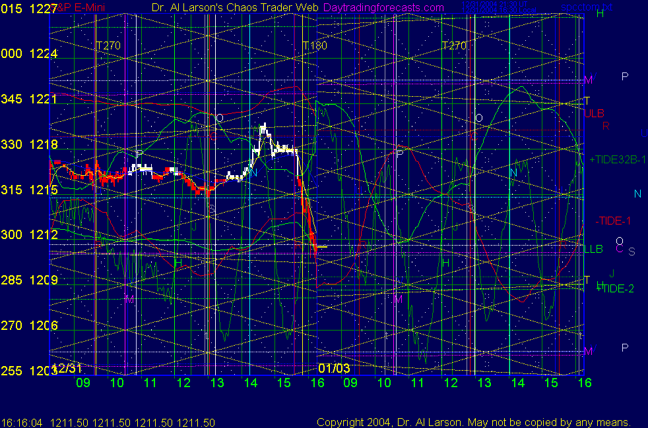Click the hour 11 label under the 01/03 session
Viewport: 648px width, 428px height.
point(418,383)
